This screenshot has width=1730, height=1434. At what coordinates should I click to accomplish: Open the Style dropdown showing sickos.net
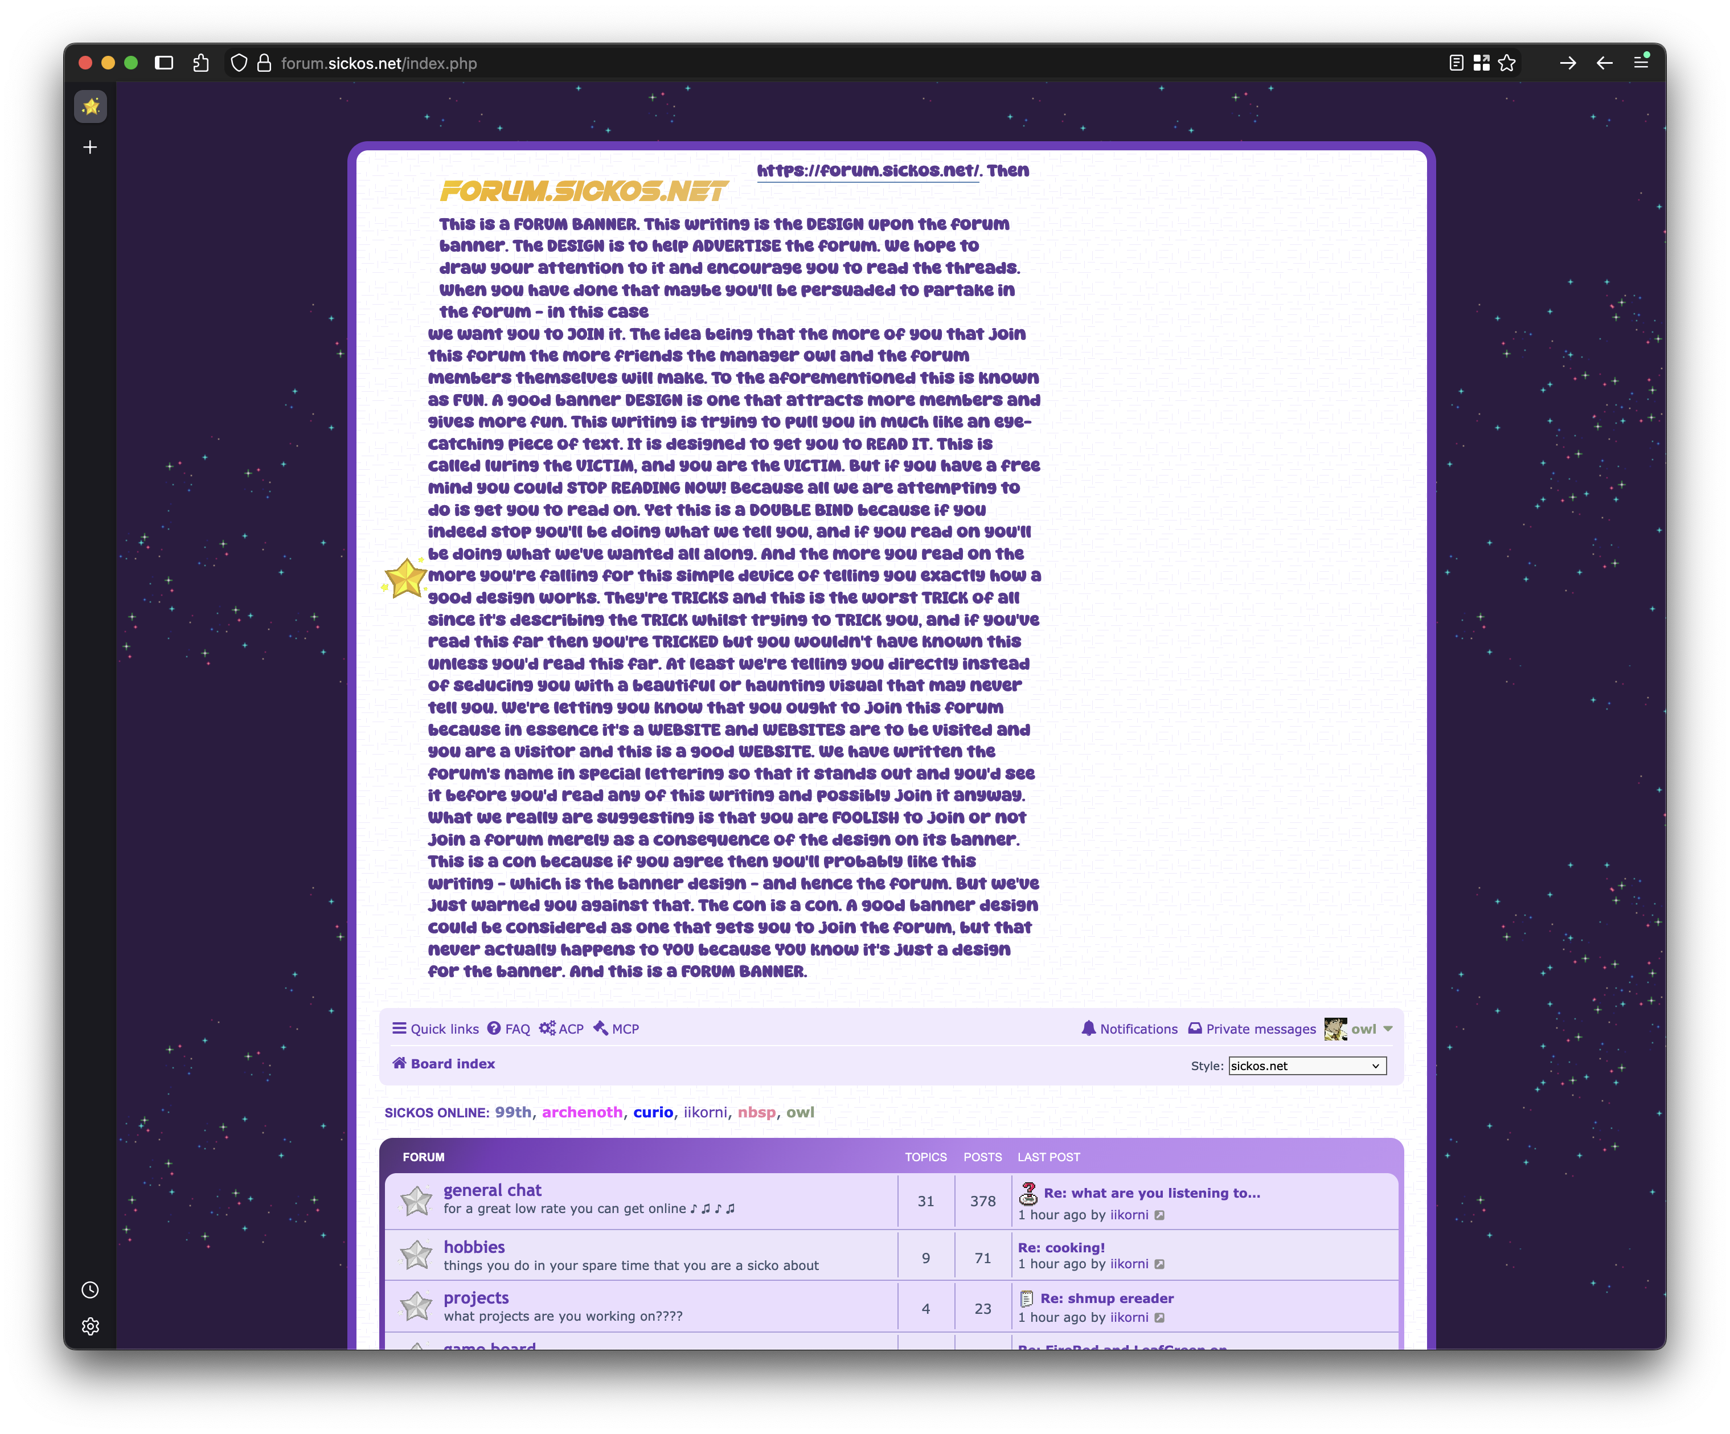1306,1066
